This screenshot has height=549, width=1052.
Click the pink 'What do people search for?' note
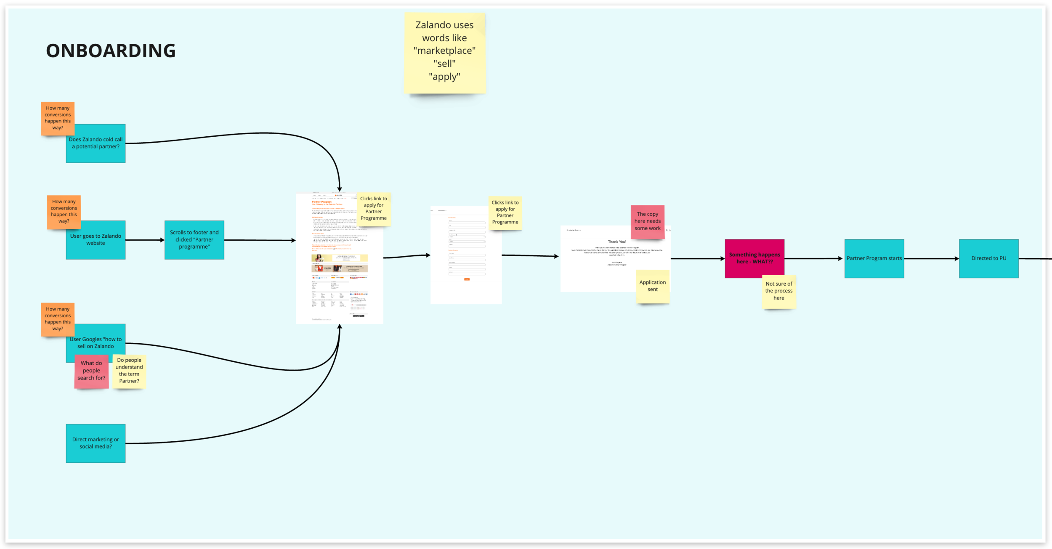(91, 371)
